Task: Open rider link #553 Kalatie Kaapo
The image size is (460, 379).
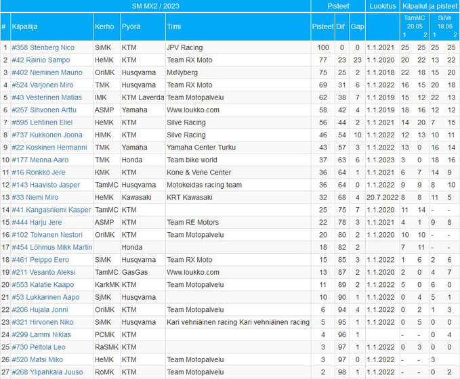Action: [x=43, y=285]
